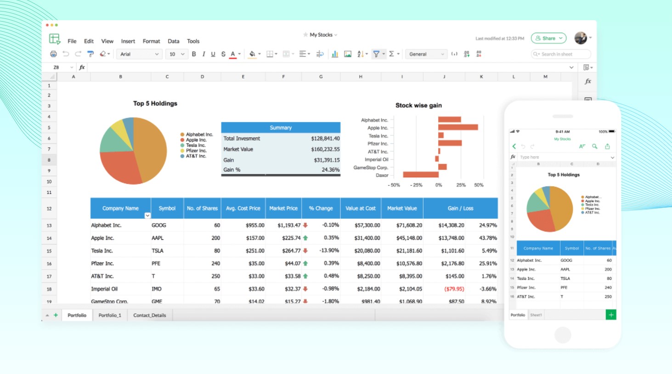Viewport: 672px width, 374px height.
Task: Tap the search magnifier on the phone
Action: [594, 147]
